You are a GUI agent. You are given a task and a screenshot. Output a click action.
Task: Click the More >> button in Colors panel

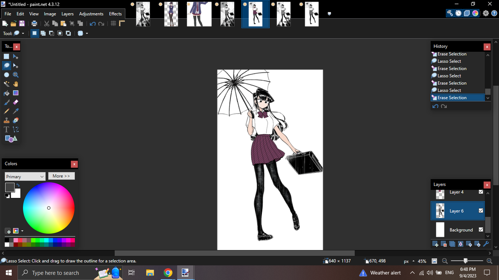coord(61,176)
